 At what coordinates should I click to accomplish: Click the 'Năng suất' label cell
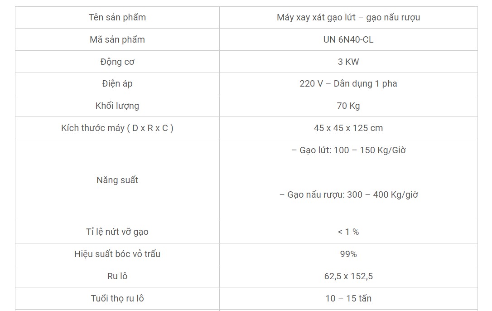(x=117, y=180)
